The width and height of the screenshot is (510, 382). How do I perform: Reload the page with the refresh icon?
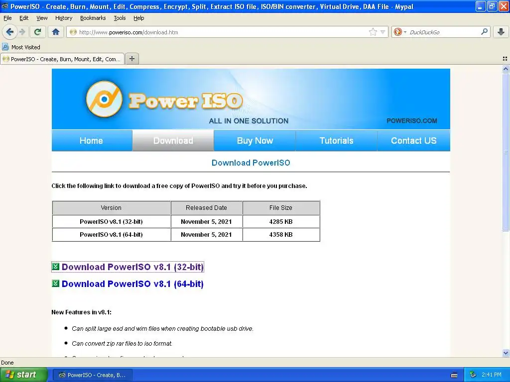coord(38,32)
